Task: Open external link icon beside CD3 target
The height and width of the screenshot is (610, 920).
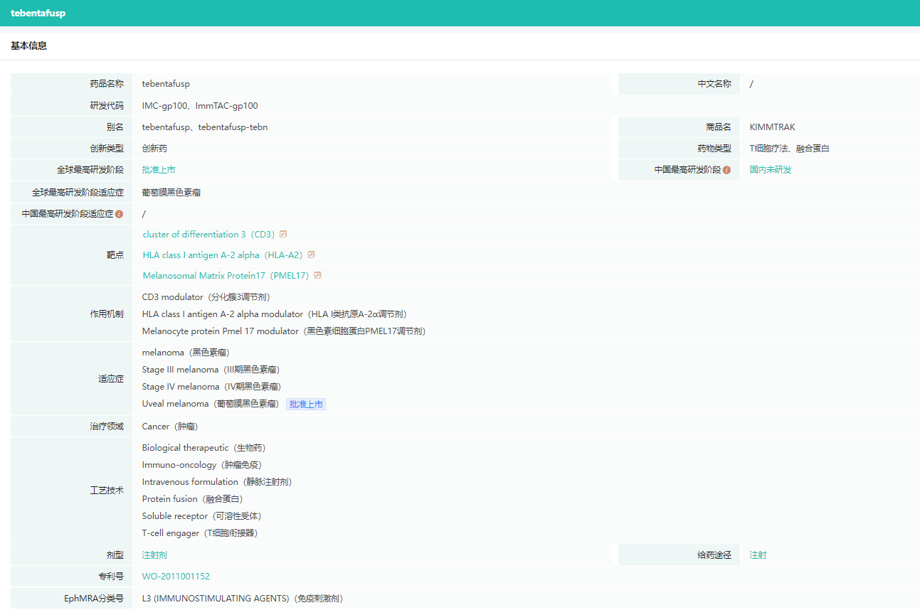Action: point(283,234)
